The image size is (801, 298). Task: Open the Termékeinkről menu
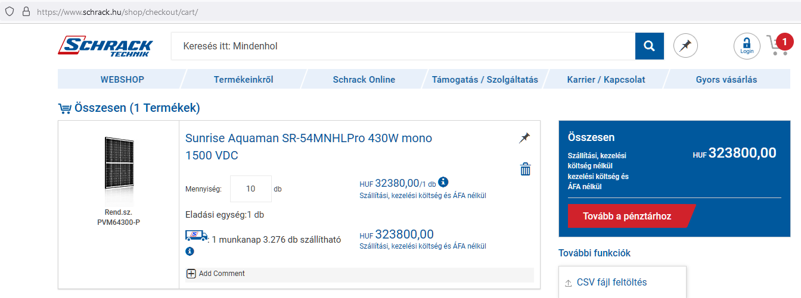[x=244, y=79]
